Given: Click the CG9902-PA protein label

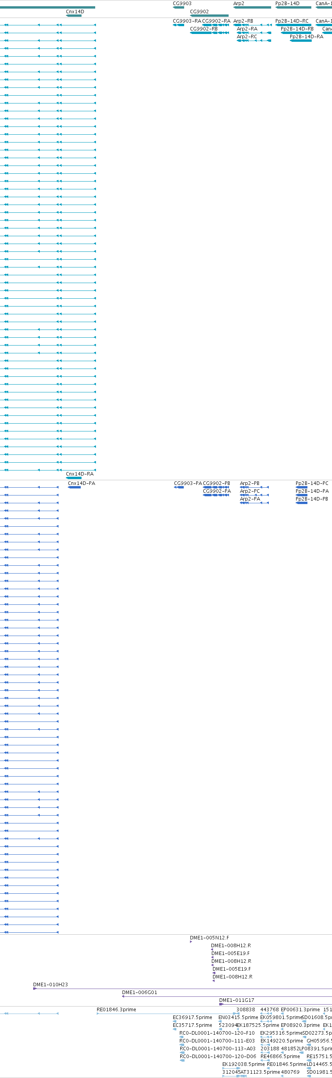Looking at the screenshot, I should point(217,491).
